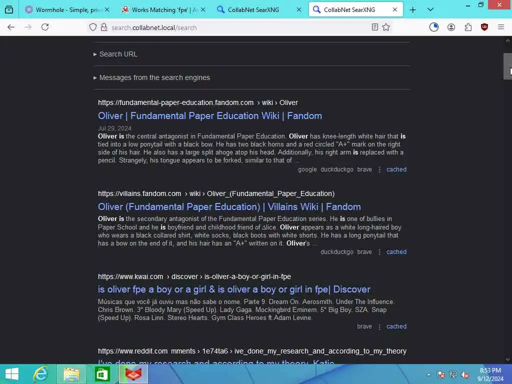Open Firefox View icon in the tab bar
The width and height of the screenshot is (512, 384).
pos(9,10)
